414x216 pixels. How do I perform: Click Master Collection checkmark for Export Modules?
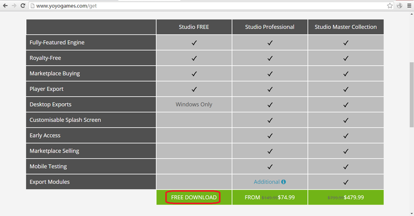coord(346,182)
